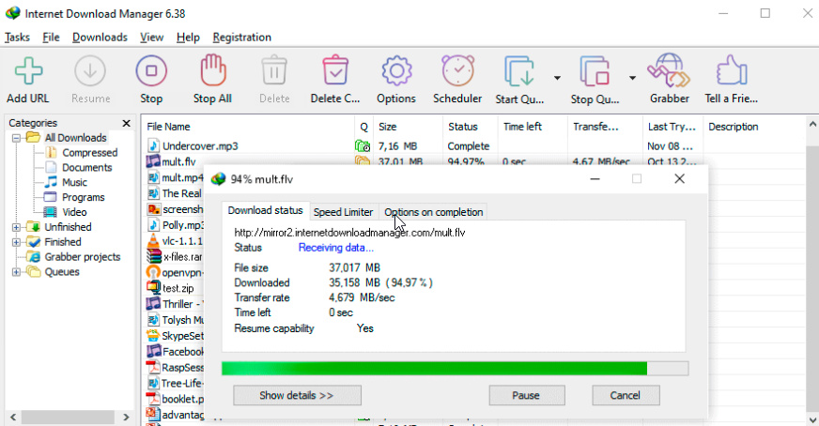Open the Registration menu

(241, 38)
